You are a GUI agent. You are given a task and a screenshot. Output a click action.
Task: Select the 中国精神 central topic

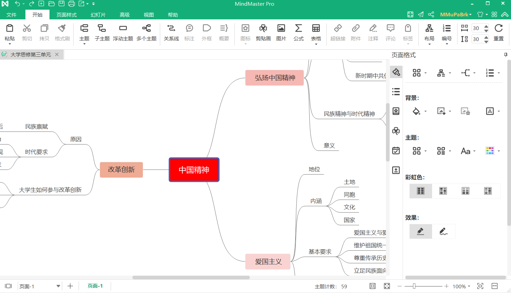click(194, 170)
